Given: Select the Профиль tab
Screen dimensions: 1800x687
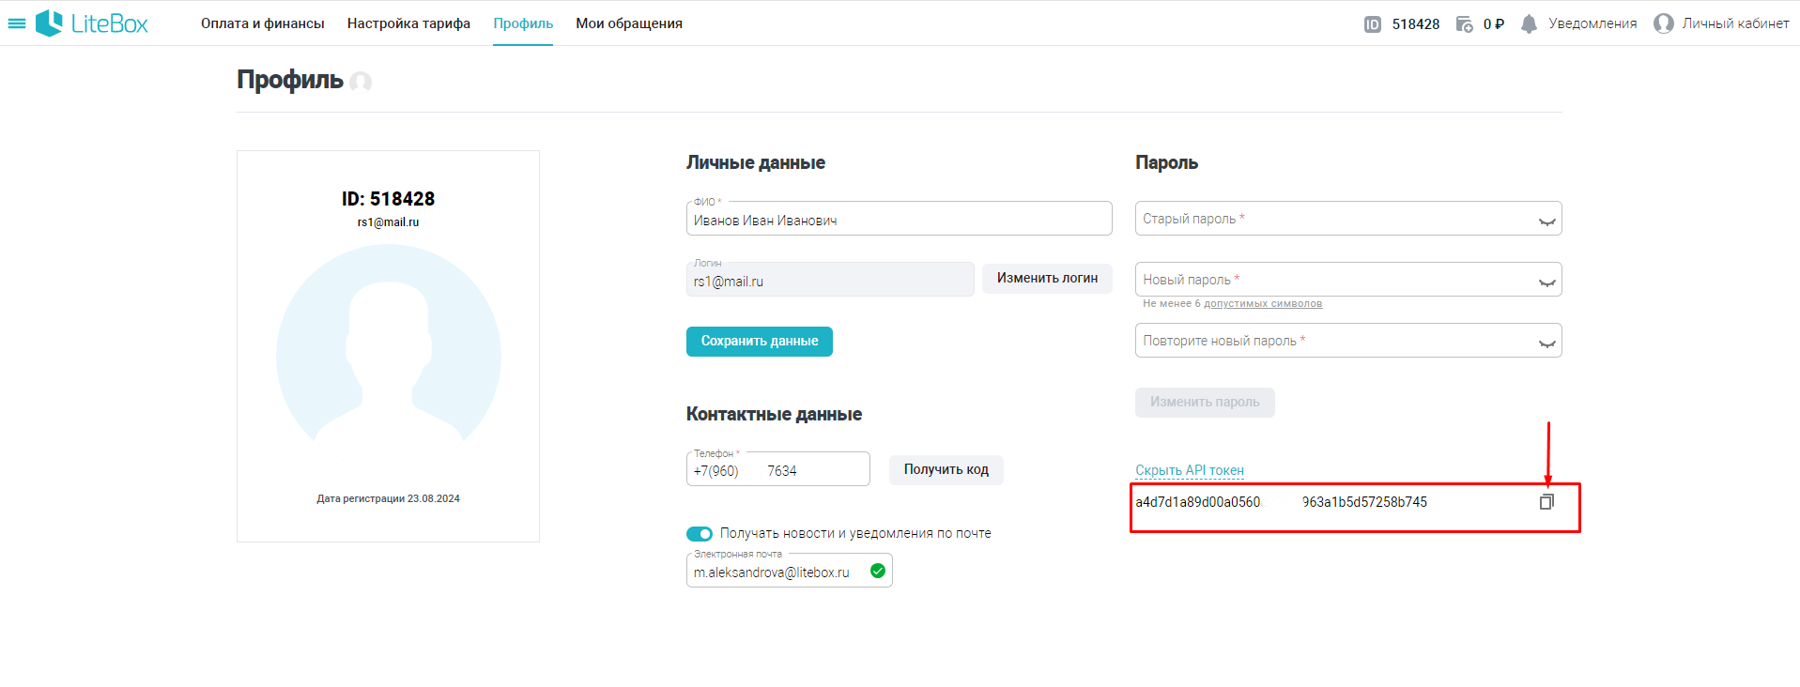Looking at the screenshot, I should pos(523,23).
